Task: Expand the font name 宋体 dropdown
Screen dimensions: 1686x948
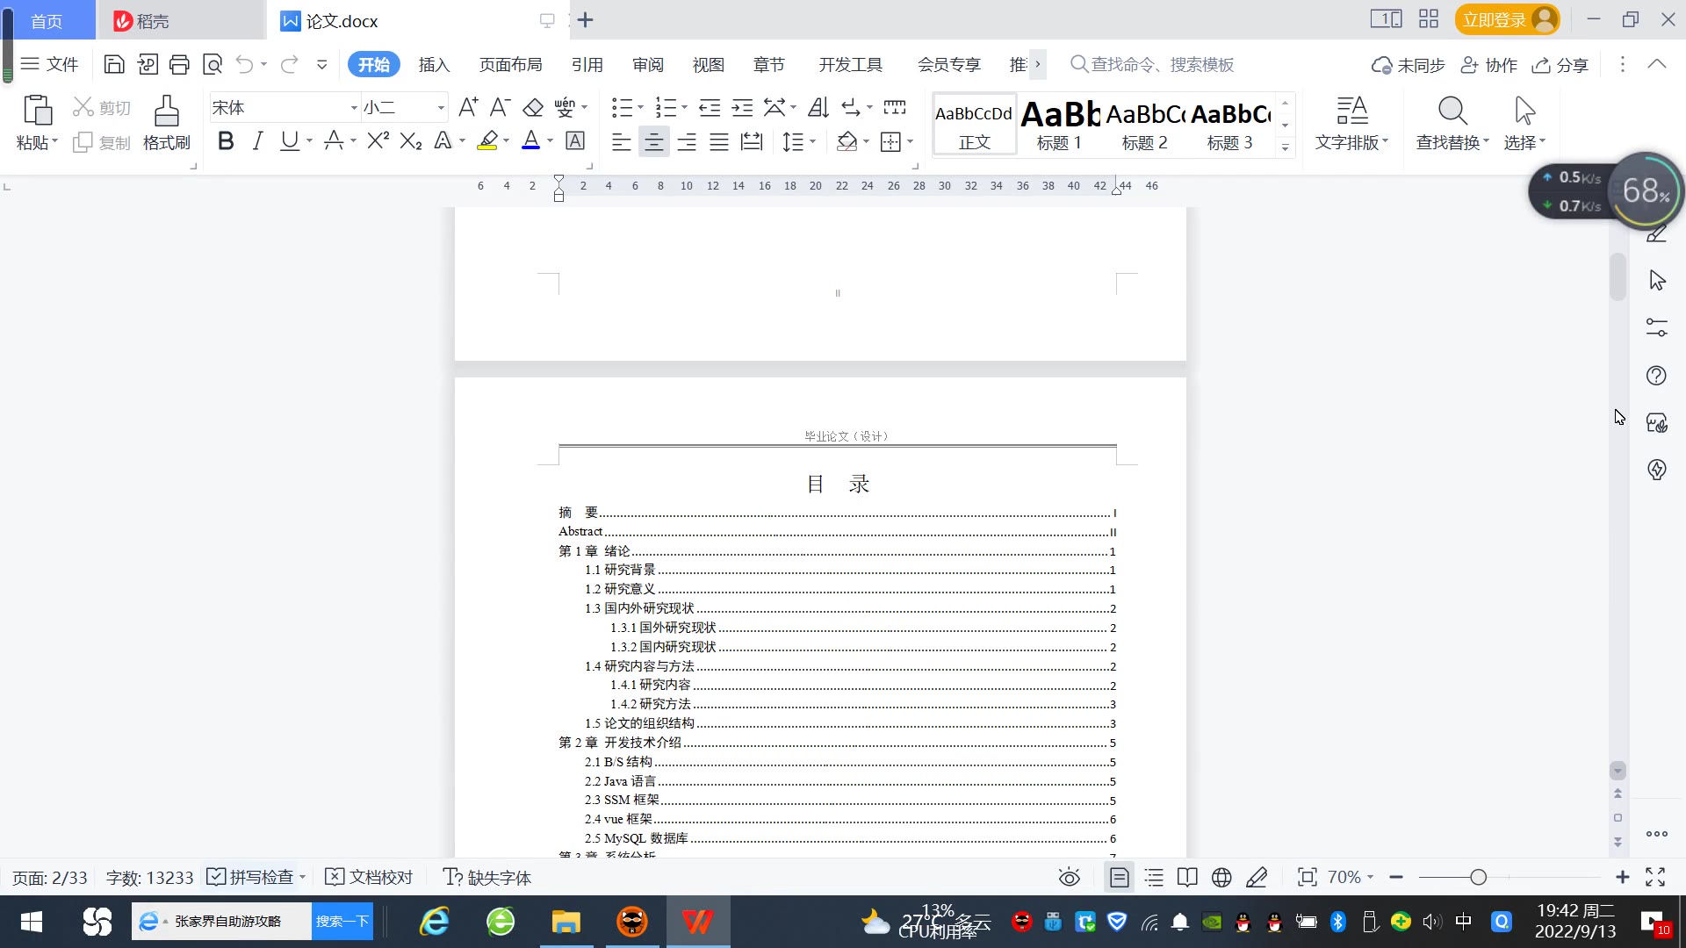Action: 354,108
